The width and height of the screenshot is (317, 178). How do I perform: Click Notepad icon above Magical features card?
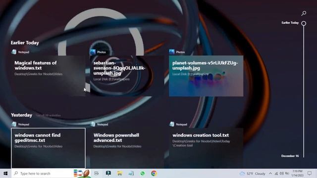(14, 52)
